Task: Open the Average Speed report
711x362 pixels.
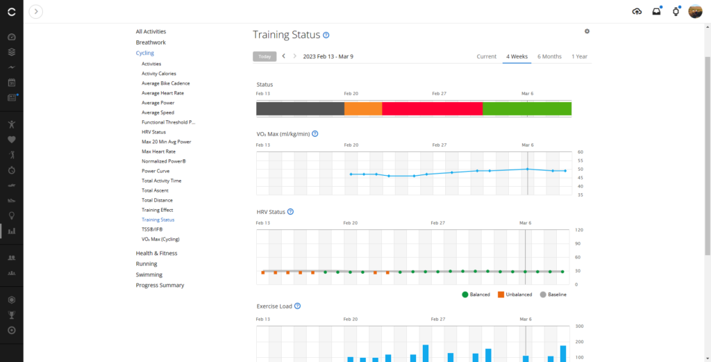Action: click(x=158, y=113)
